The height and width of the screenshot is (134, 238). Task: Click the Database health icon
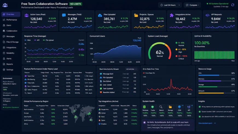144,107
